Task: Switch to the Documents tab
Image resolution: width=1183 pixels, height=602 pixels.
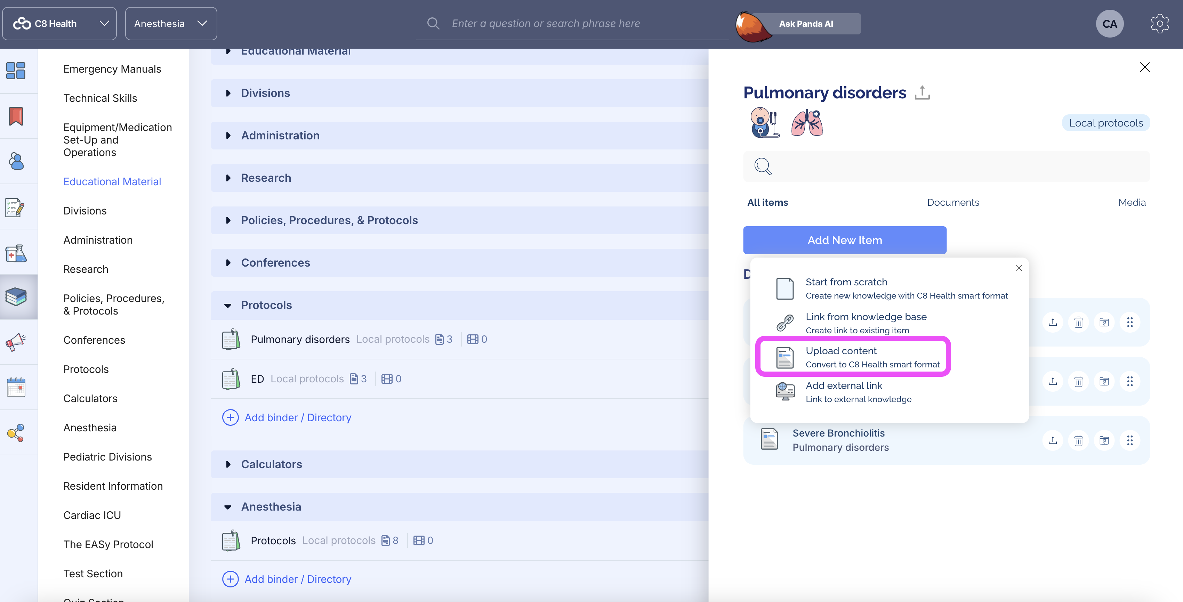Action: [x=952, y=202]
